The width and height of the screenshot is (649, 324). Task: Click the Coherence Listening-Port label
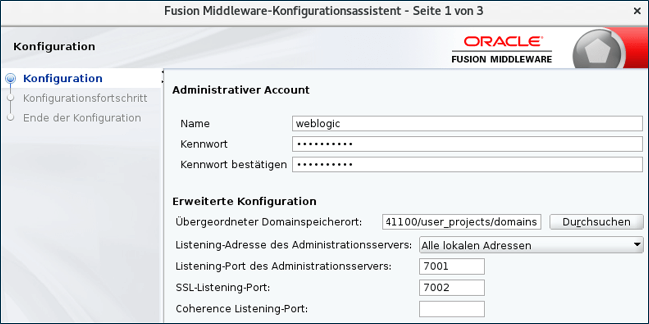(x=242, y=309)
